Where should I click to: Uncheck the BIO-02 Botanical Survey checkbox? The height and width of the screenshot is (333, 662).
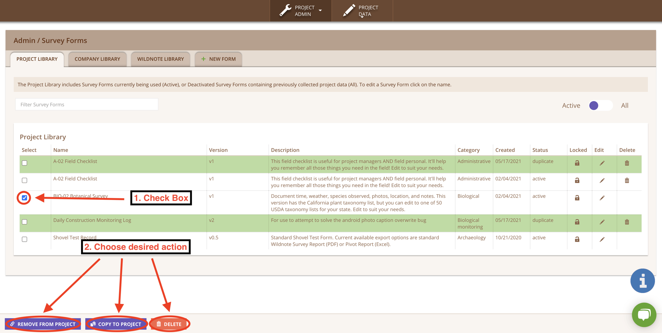click(24, 198)
